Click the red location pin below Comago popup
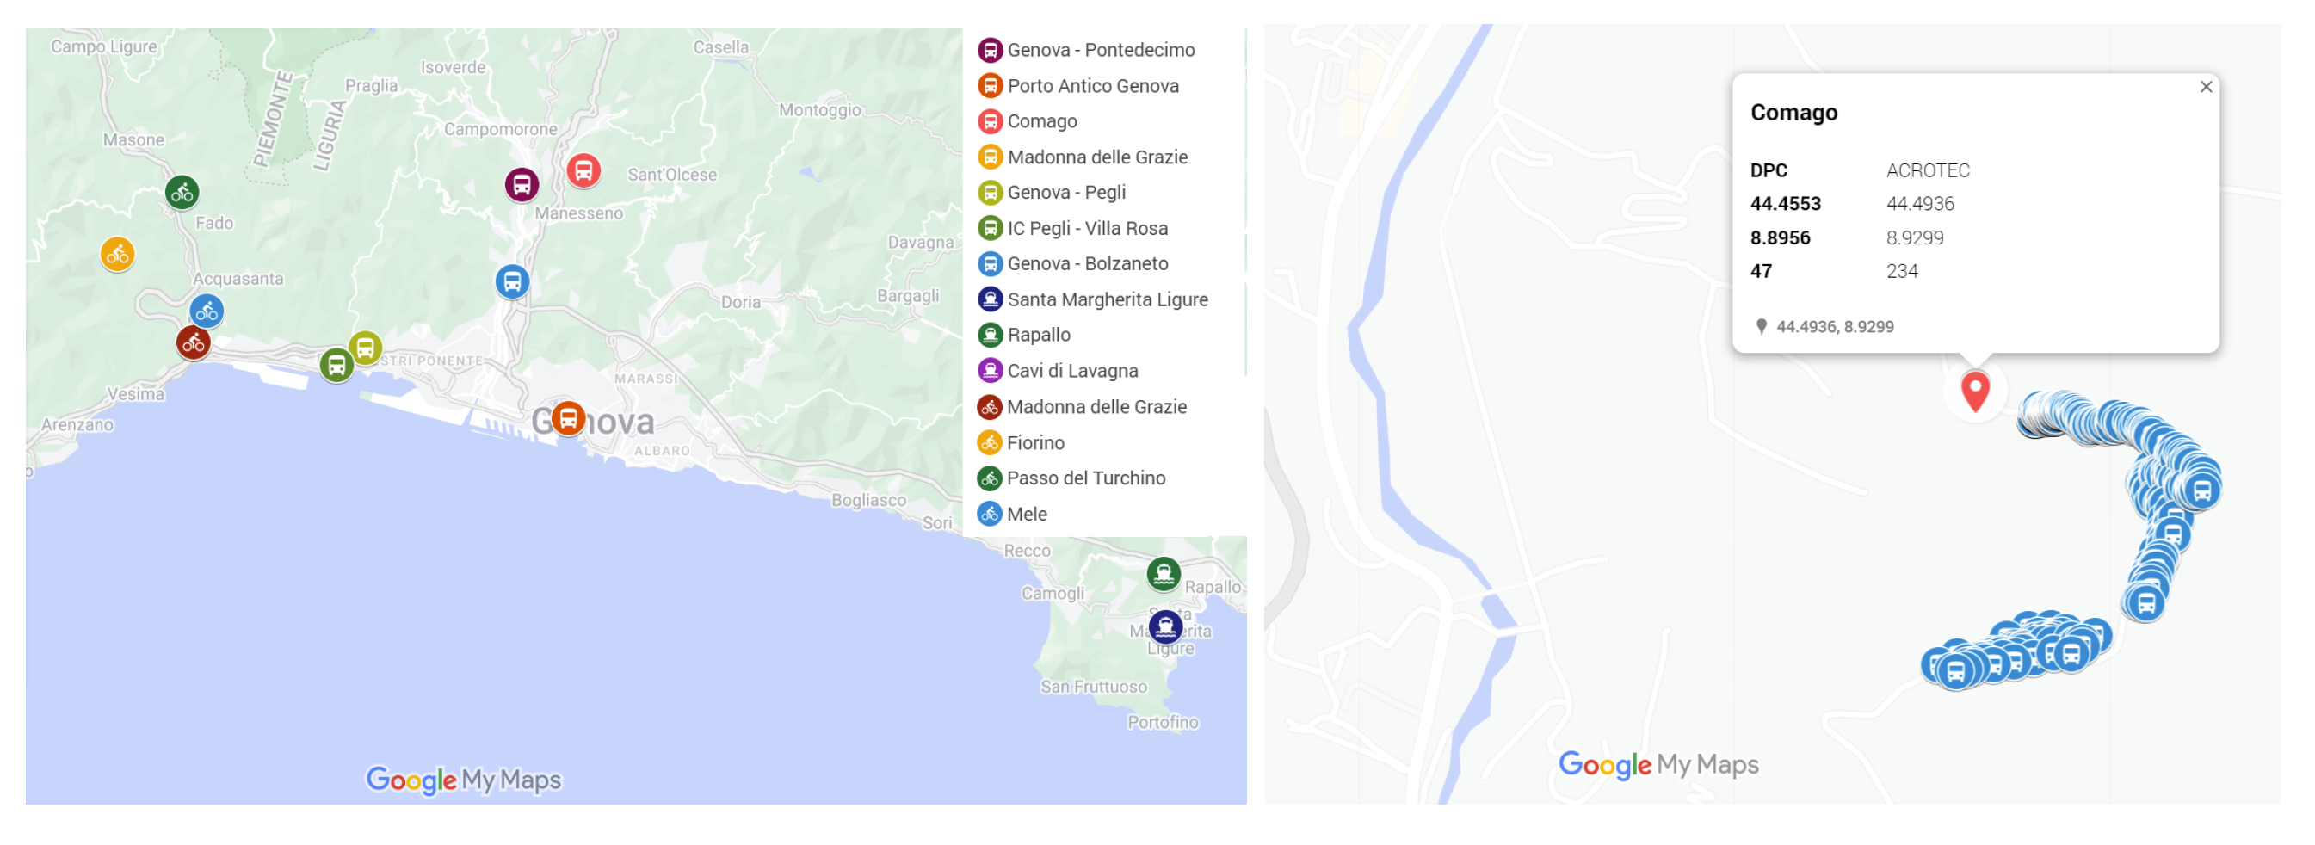Image resolution: width=2315 pixels, height=845 pixels. [x=1974, y=391]
